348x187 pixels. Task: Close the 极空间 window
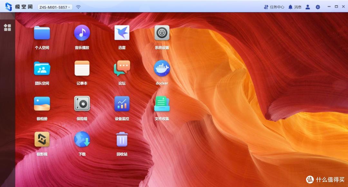343,7
